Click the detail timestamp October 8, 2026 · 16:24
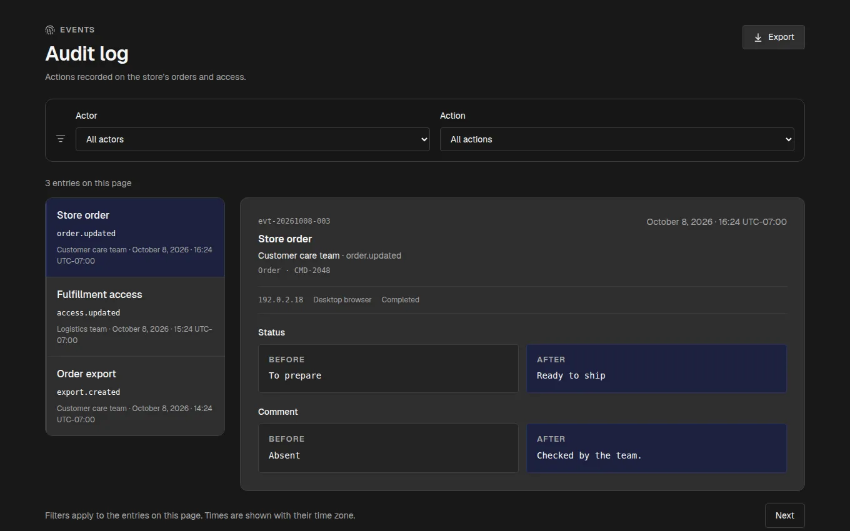 [717, 222]
